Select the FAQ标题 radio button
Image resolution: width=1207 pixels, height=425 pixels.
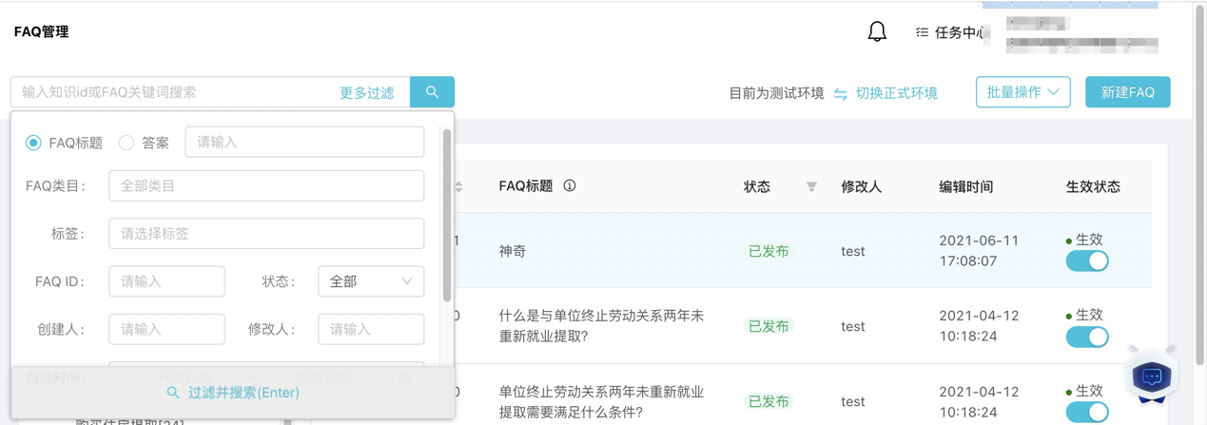[x=33, y=143]
